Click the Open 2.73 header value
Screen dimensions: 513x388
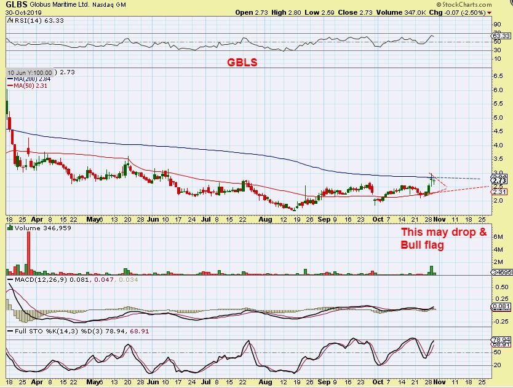click(252, 12)
